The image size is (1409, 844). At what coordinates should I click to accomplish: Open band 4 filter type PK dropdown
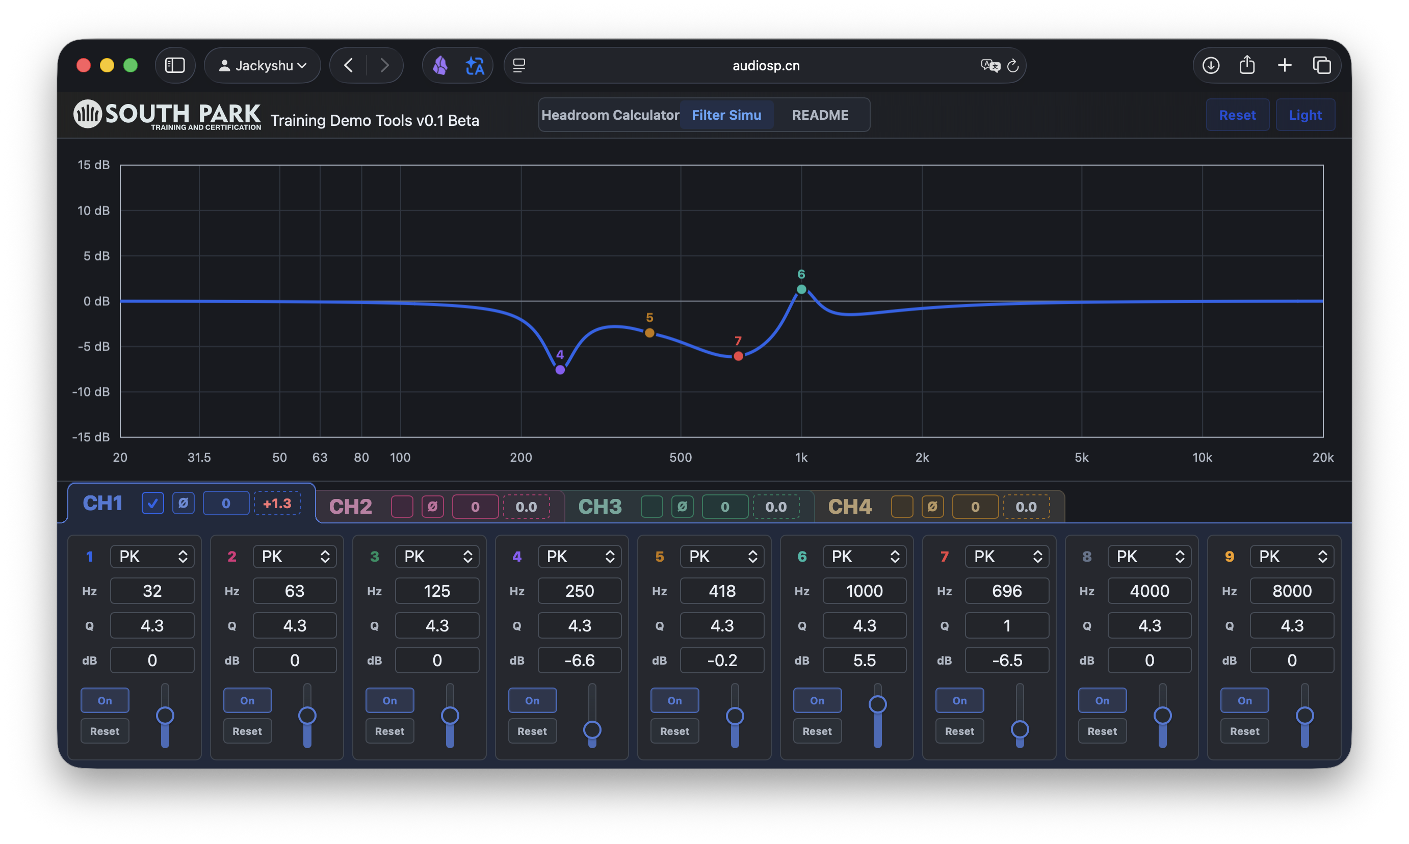click(x=579, y=556)
